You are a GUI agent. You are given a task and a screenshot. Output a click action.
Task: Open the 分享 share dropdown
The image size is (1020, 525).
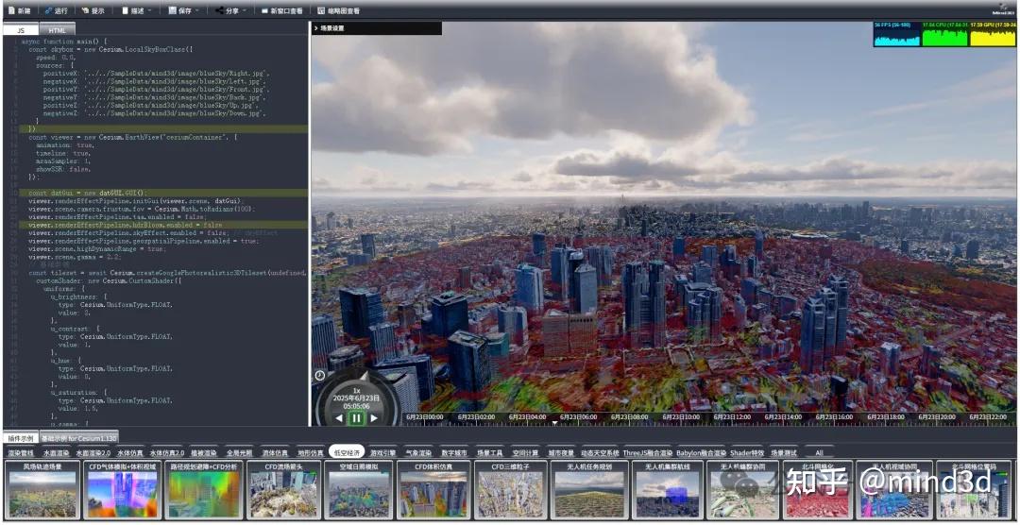231,10
